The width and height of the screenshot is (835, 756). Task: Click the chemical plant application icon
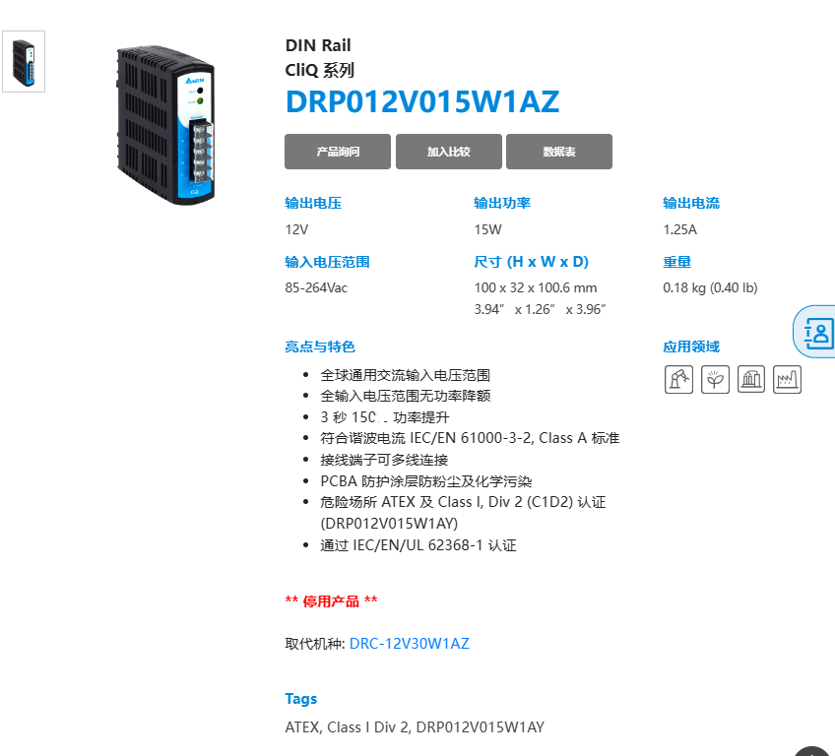click(751, 380)
